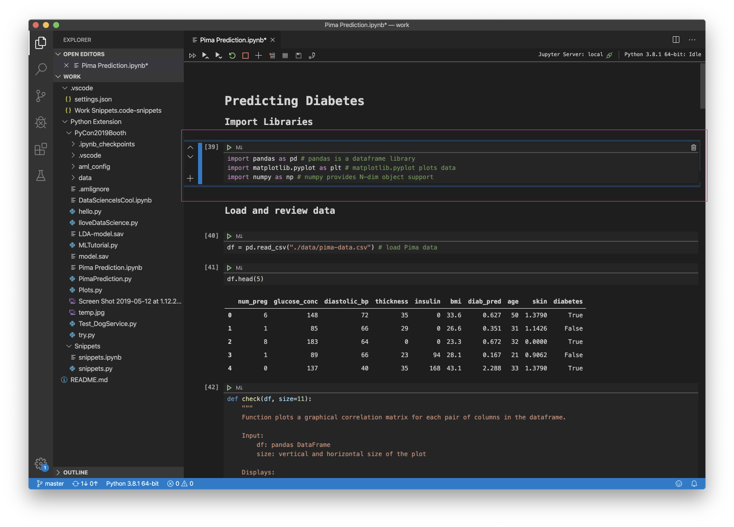Screen dimensions: 734x527
Task: Collapse the Python Extension folder
Action: tap(65, 121)
